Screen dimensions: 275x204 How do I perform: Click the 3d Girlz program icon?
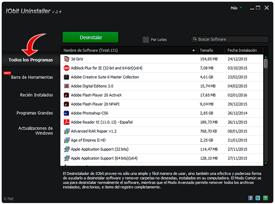66,59
